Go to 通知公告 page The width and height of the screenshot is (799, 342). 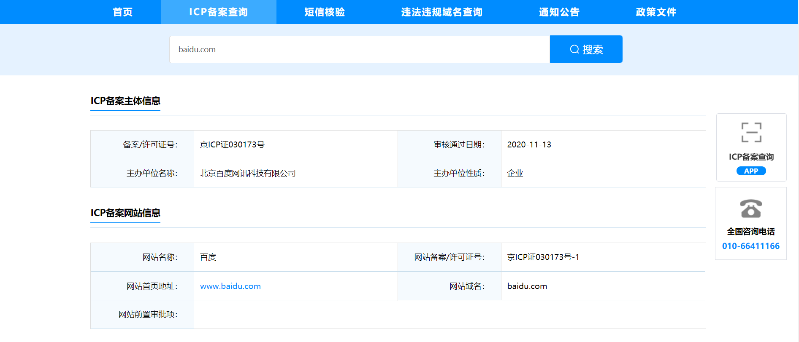[559, 12]
